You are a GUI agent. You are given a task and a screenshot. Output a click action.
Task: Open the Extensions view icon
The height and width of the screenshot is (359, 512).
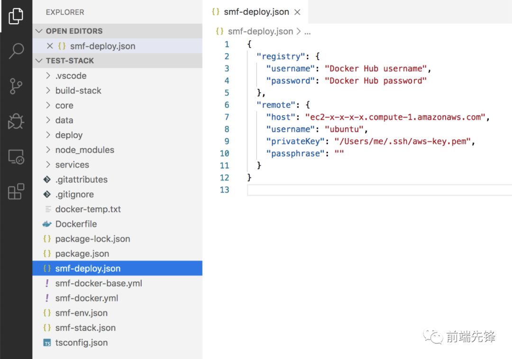point(16,192)
